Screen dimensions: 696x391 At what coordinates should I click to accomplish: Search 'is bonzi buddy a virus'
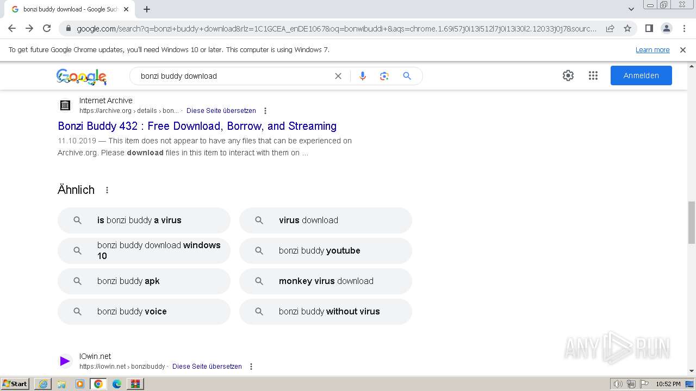(x=144, y=220)
